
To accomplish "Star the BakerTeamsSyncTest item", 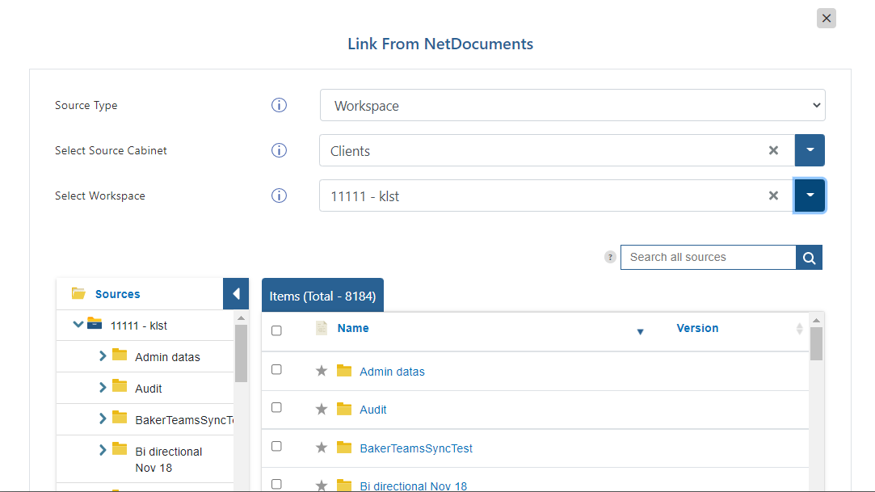I will pyautogui.click(x=322, y=448).
